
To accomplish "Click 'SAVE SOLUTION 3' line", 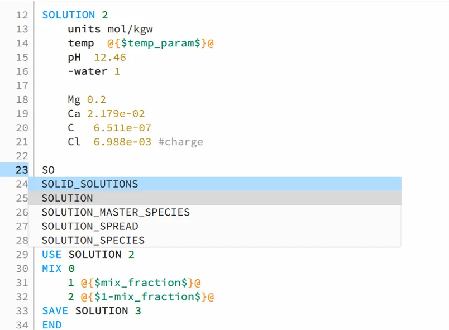I will (x=92, y=311).
